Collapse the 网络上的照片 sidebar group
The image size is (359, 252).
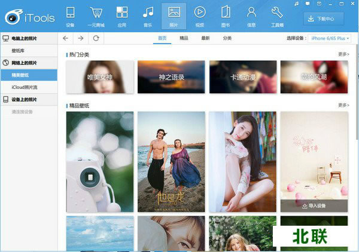(28, 63)
